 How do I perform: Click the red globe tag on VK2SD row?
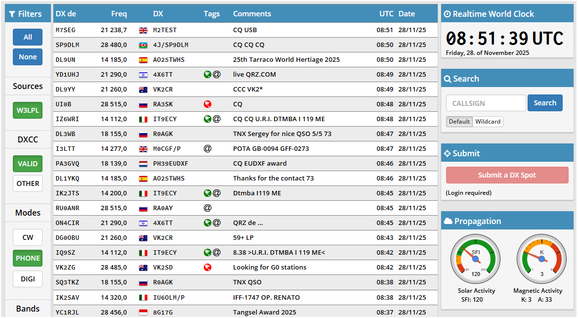pos(207,268)
